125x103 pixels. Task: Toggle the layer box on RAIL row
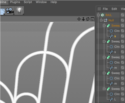[x=123, y=15]
